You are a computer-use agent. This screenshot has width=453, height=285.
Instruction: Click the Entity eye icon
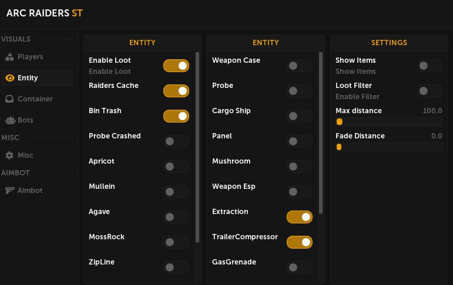[9, 78]
